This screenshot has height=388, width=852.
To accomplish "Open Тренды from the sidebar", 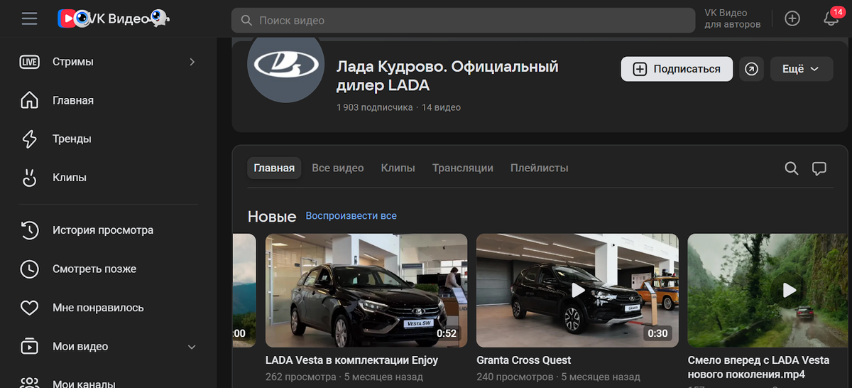I will [71, 139].
